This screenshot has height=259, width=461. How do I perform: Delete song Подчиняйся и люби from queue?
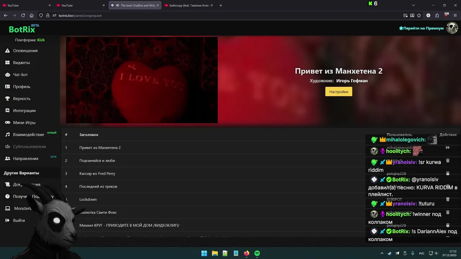pos(448,160)
